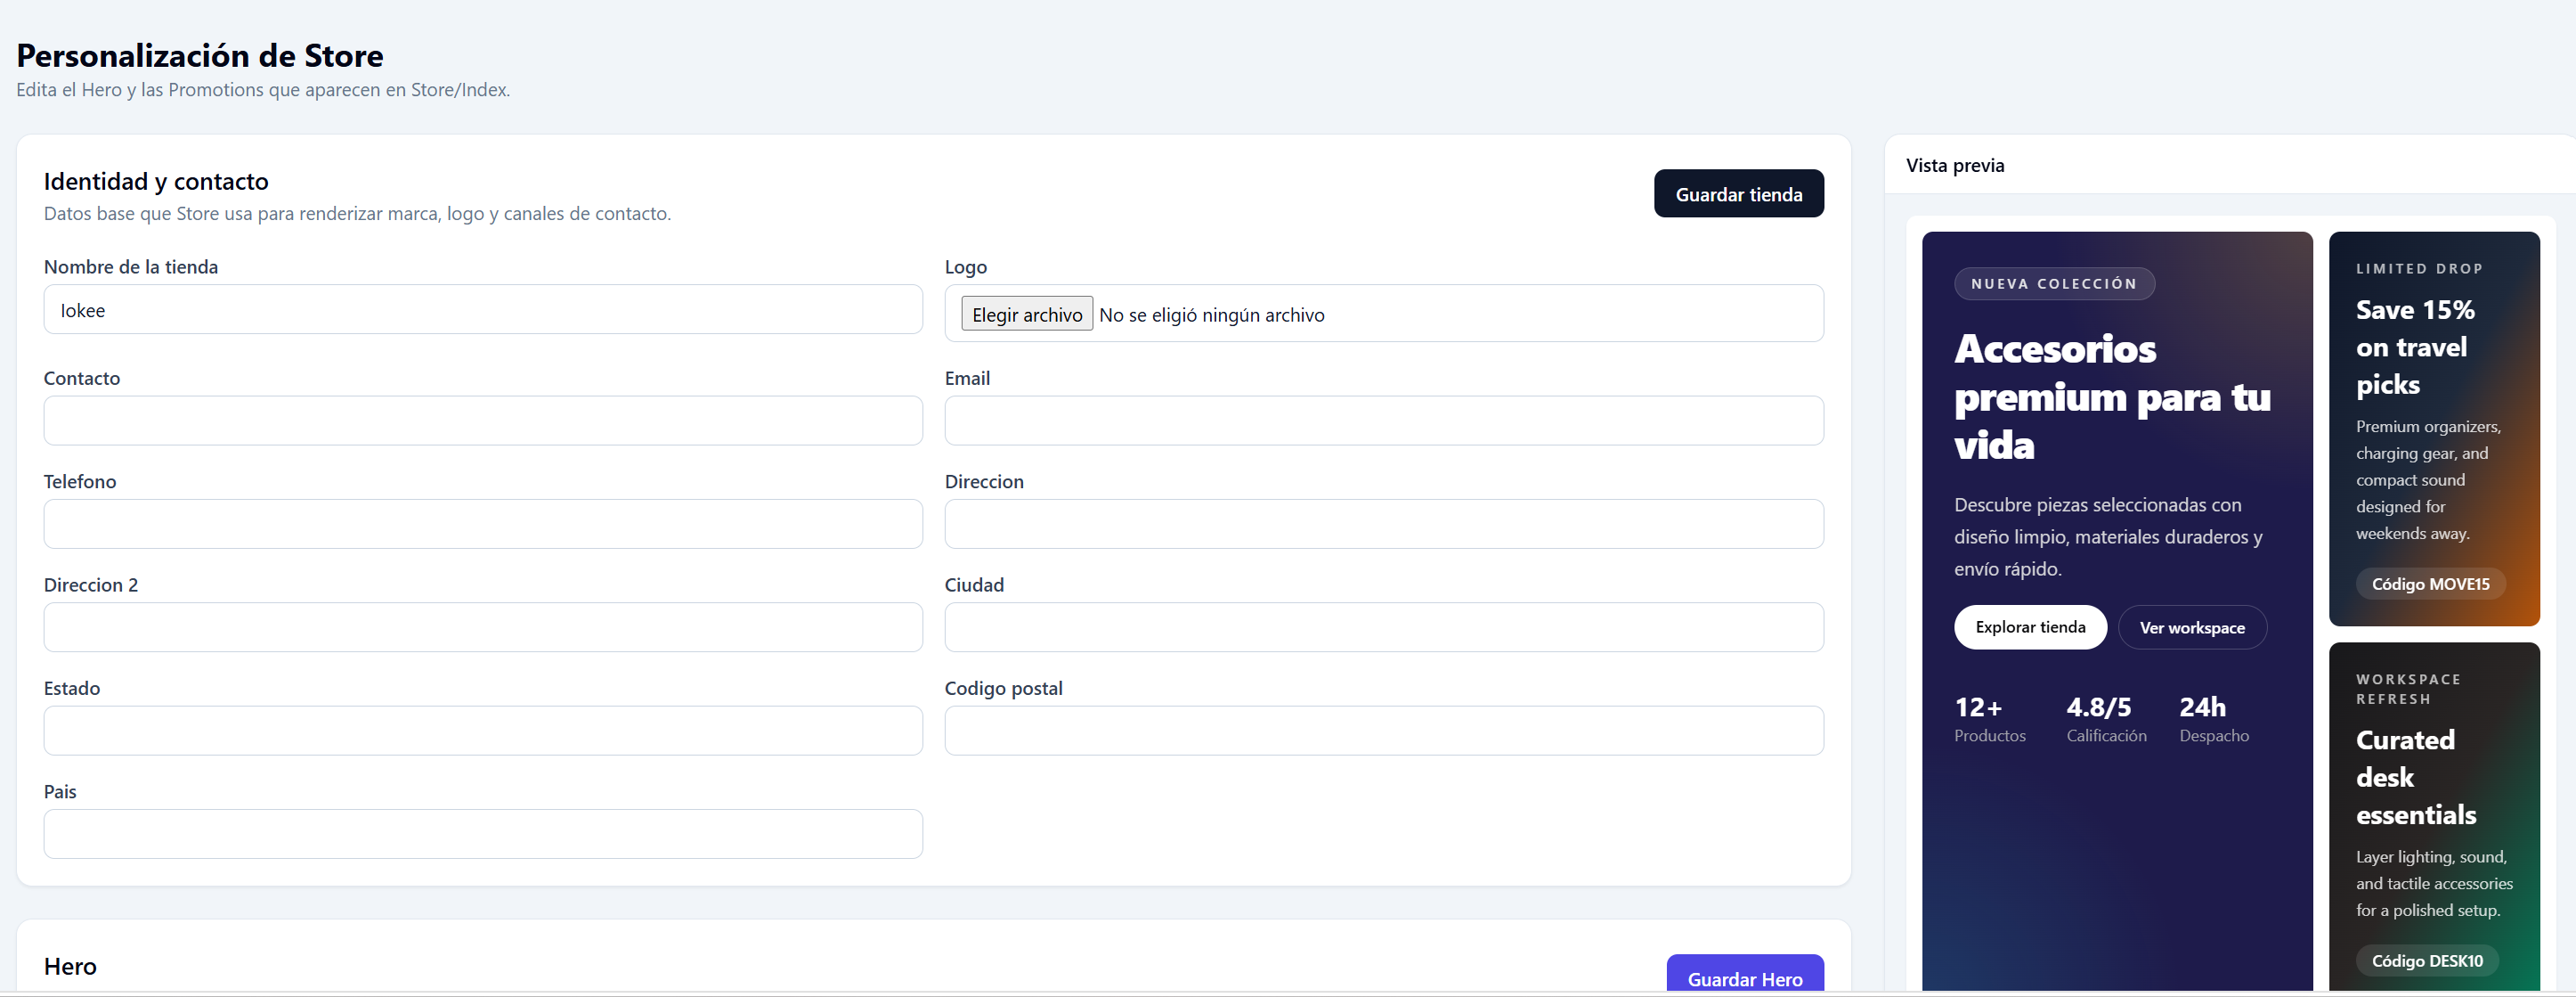The height and width of the screenshot is (997, 2576).
Task: Click the Nueva Colección pill label
Action: point(2053,283)
